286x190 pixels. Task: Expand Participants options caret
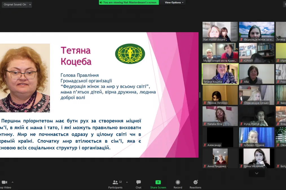127,182
